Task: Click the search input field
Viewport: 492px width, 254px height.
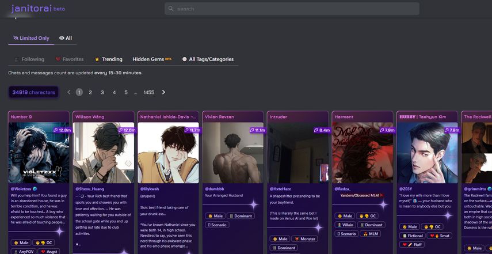Action: point(292,9)
